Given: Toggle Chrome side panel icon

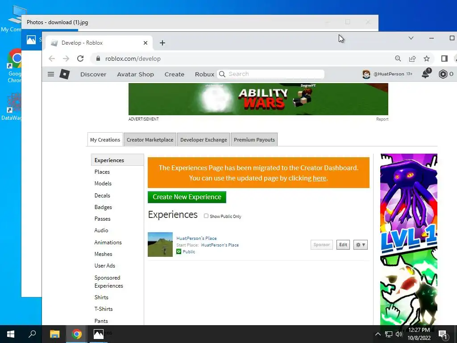Looking at the screenshot, I should click(x=444, y=59).
